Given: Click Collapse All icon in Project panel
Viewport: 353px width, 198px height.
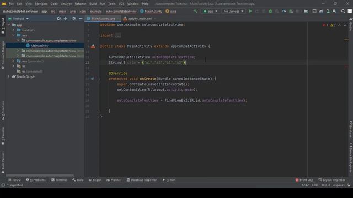Looking at the screenshot, I should (x=66, y=18).
